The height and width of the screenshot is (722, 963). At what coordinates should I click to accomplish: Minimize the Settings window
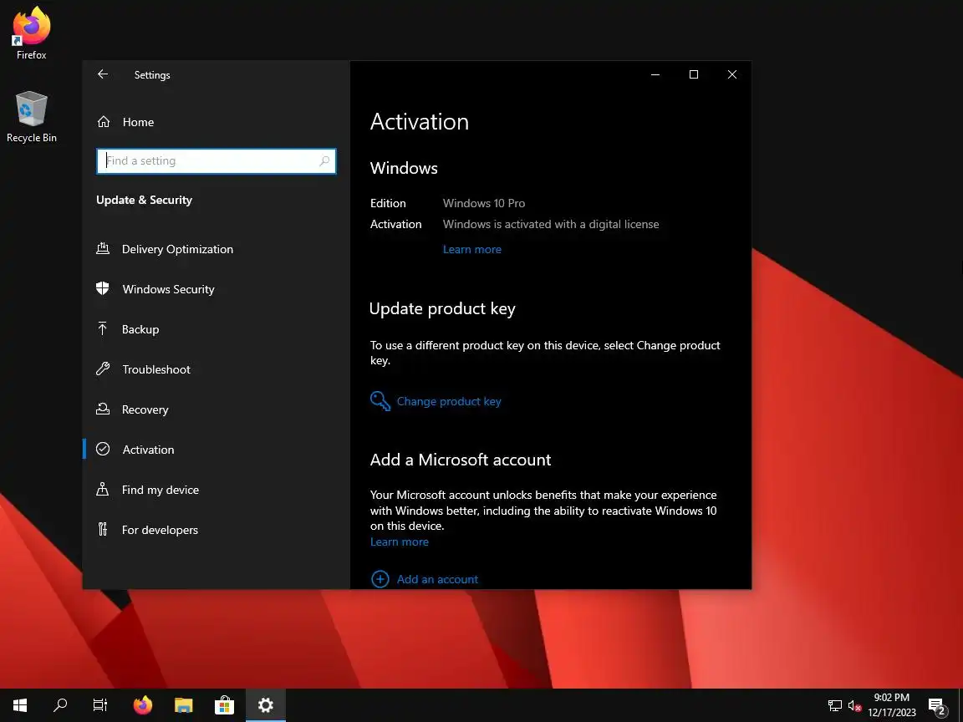(x=655, y=74)
